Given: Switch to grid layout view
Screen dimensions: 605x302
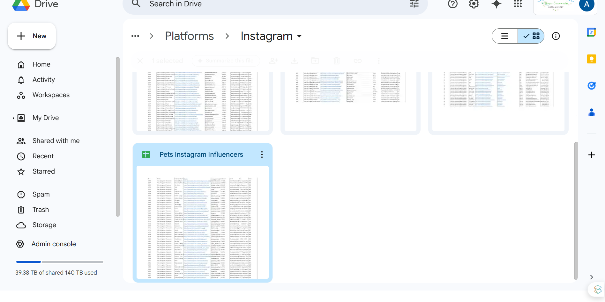Looking at the screenshot, I should (x=531, y=36).
